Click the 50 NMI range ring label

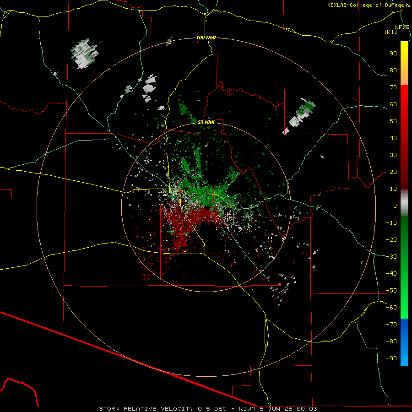206,122
